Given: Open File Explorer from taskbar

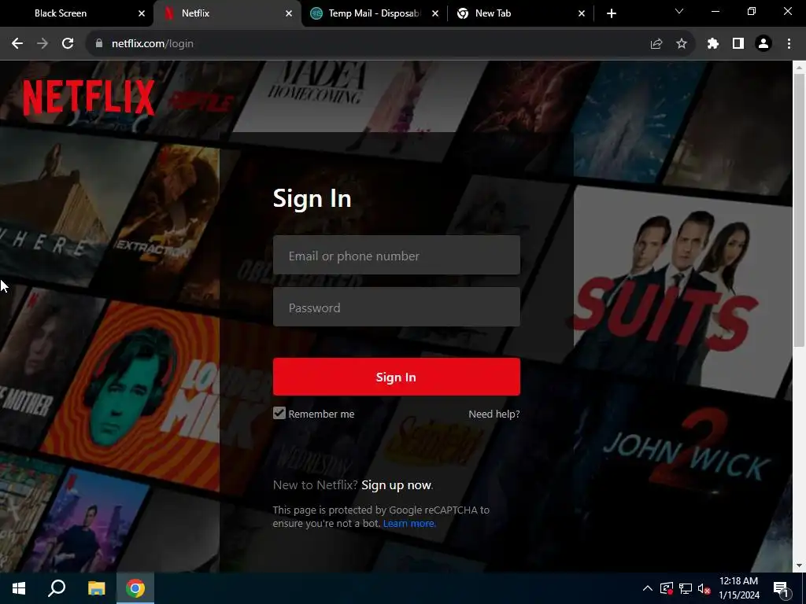Looking at the screenshot, I should (x=96, y=588).
